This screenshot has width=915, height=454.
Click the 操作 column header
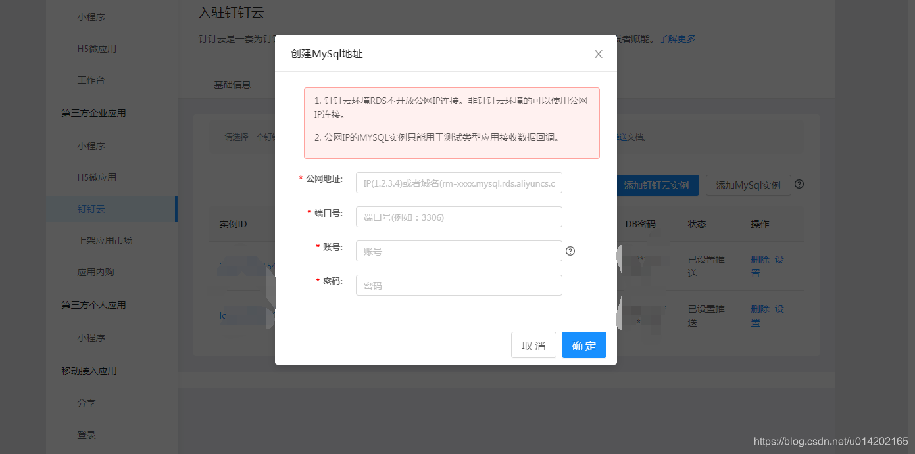point(760,224)
